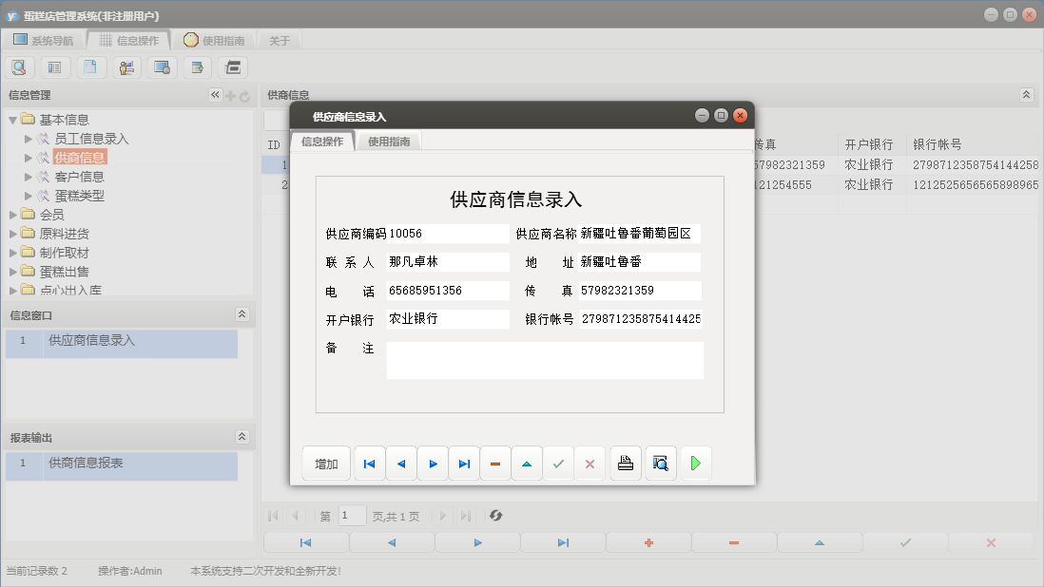Image resolution: width=1044 pixels, height=587 pixels.
Task: Click the 增加 button
Action: click(x=326, y=464)
